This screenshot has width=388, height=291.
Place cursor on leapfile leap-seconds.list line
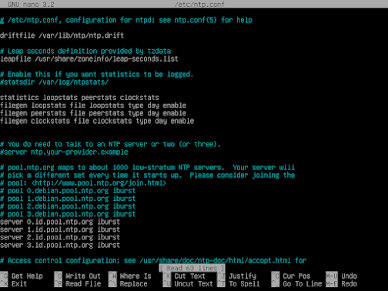89,59
